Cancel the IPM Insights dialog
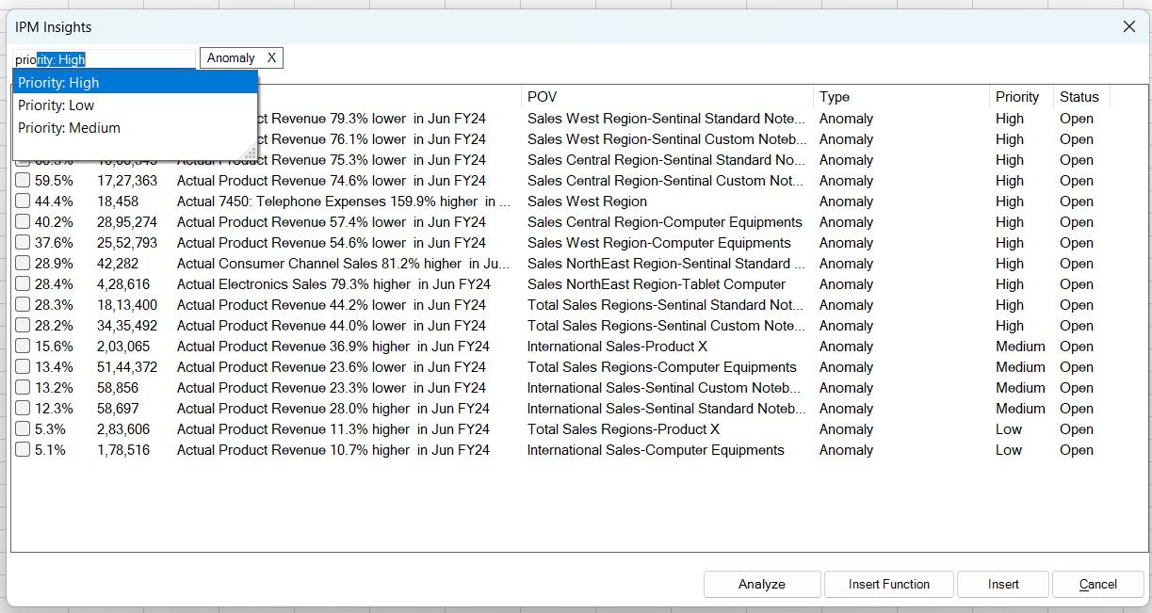Image resolution: width=1152 pixels, height=613 pixels. tap(1097, 585)
